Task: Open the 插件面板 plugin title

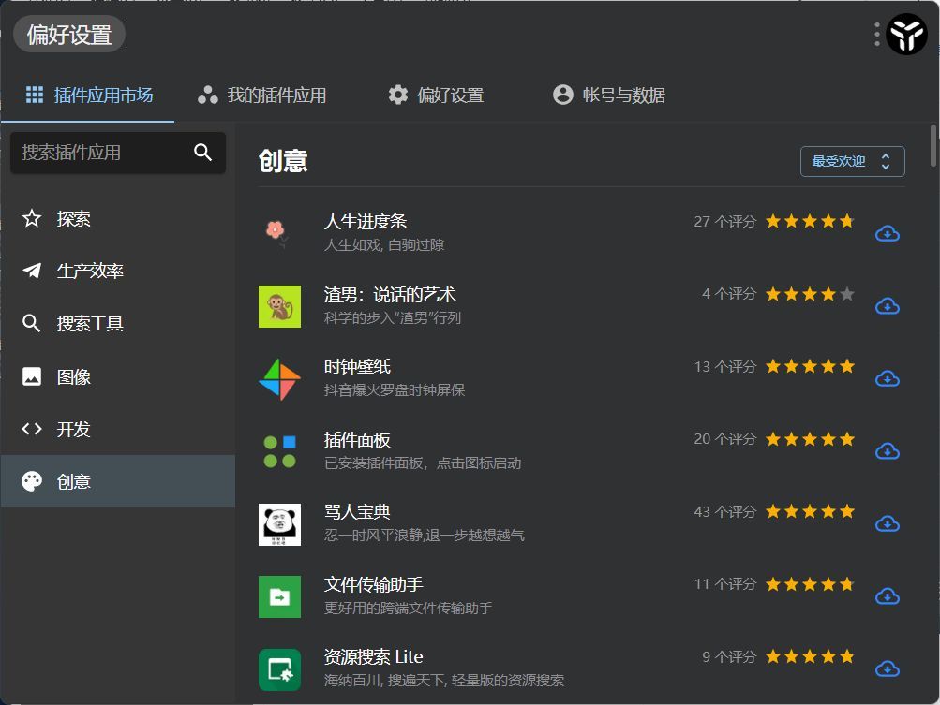Action: (357, 440)
